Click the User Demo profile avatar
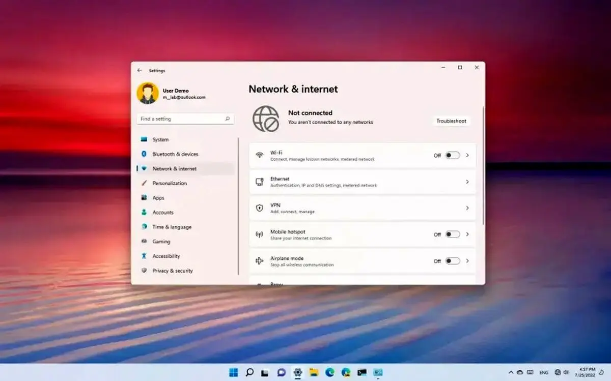 (148, 94)
